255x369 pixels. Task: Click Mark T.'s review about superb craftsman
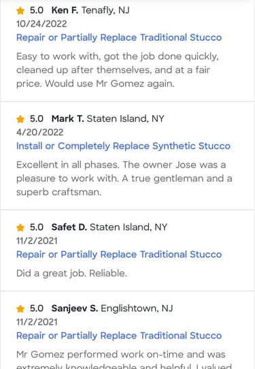coord(124,178)
